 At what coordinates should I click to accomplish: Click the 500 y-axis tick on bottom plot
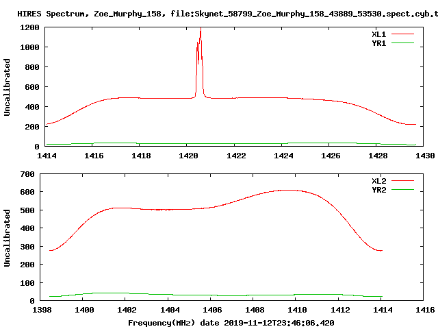pyautogui.click(x=27, y=210)
